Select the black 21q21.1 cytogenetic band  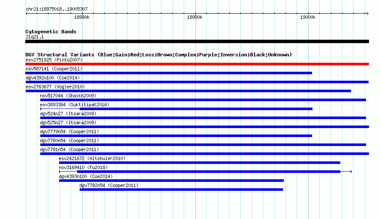pyautogui.click(x=197, y=41)
